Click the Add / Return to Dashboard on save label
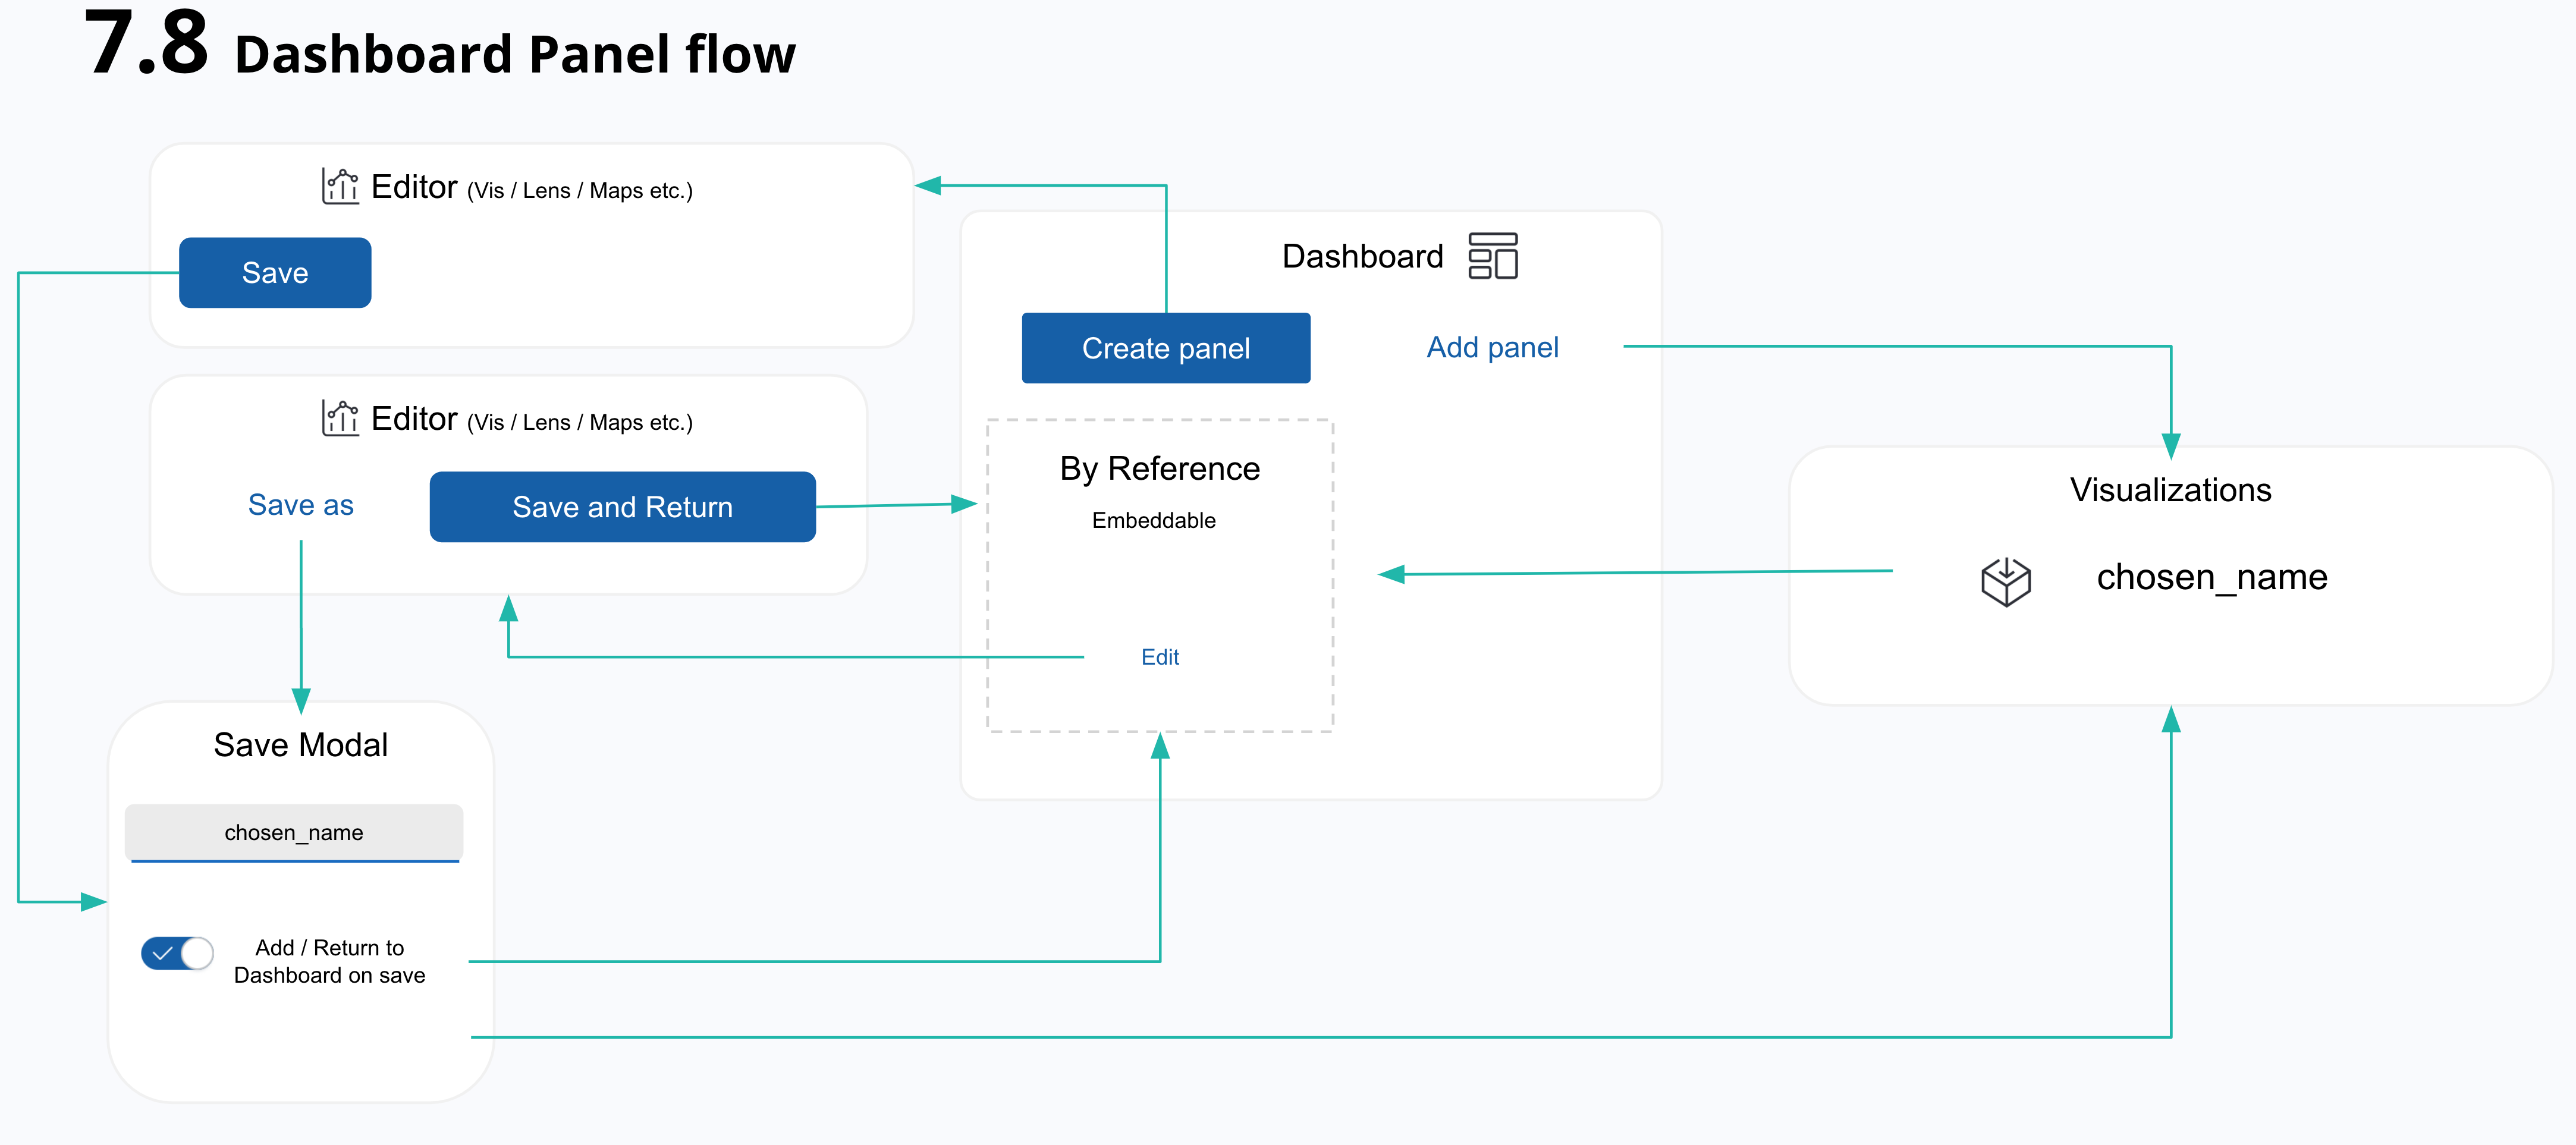This screenshot has height=1145, width=2576. click(329, 961)
